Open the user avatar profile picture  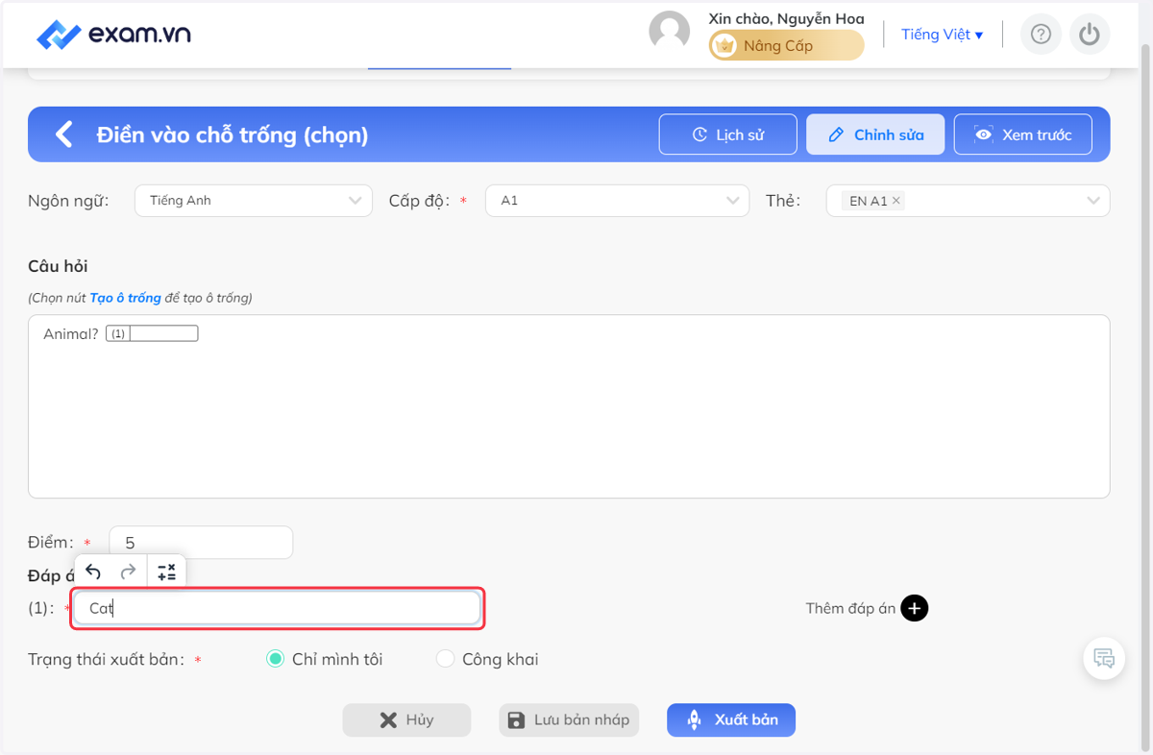[x=670, y=32]
